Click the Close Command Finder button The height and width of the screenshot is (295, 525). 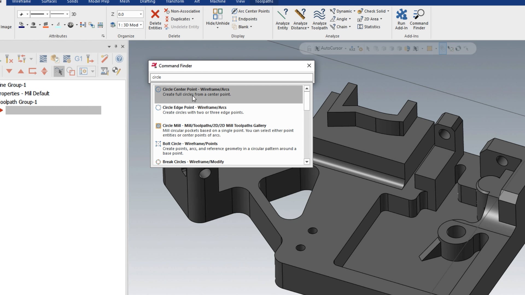(309, 65)
